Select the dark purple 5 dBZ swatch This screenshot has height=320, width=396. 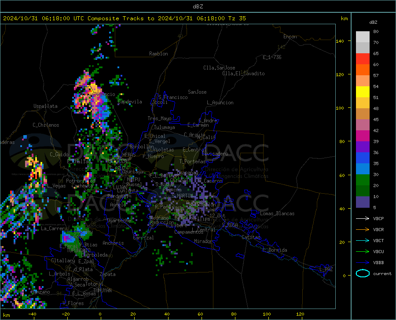pos(363,202)
